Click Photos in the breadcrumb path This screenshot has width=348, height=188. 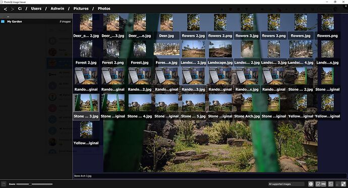pyautogui.click(x=104, y=9)
